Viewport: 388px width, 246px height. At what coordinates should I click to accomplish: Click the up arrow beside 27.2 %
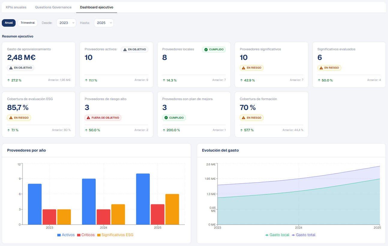[9, 80]
